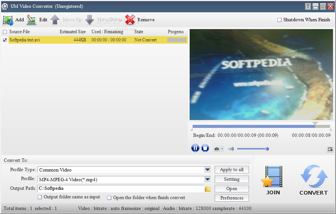Open the snapshot options dropdown arrow
Image resolution: width=336 pixels, height=214 pixels.
(x=222, y=149)
